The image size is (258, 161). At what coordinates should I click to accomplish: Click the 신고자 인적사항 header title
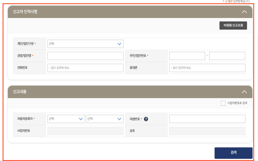(x=25, y=12)
